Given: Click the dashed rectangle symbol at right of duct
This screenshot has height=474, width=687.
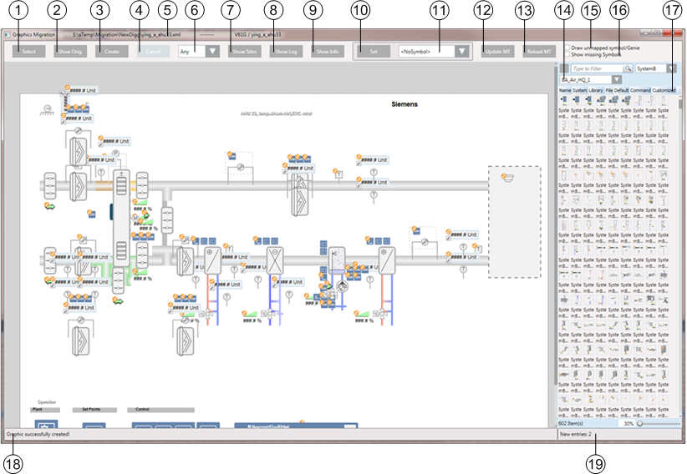Looking at the screenshot, I should point(514,221).
